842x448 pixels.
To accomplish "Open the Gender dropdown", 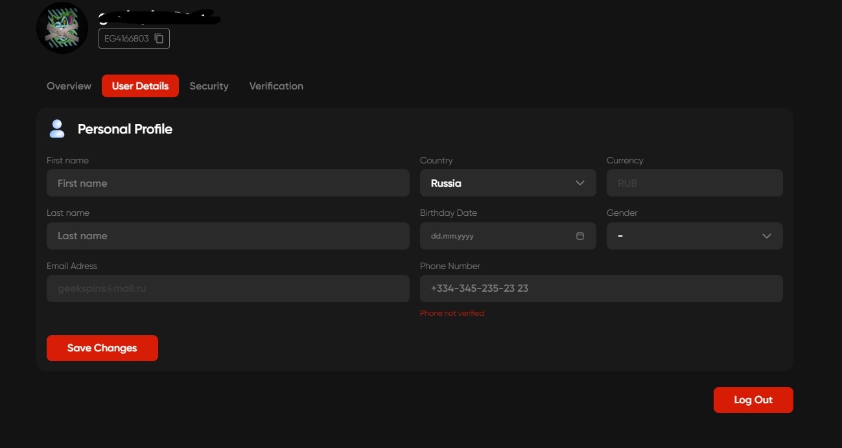I will [694, 236].
